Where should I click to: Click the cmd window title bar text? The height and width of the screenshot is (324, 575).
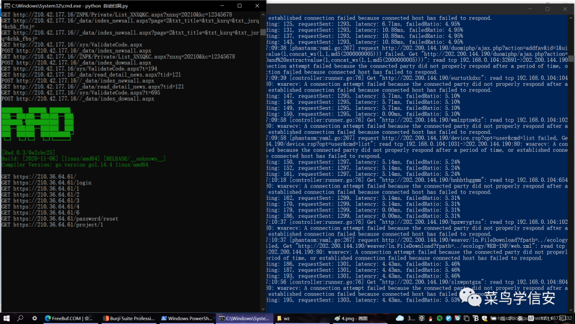[x=70, y=6]
